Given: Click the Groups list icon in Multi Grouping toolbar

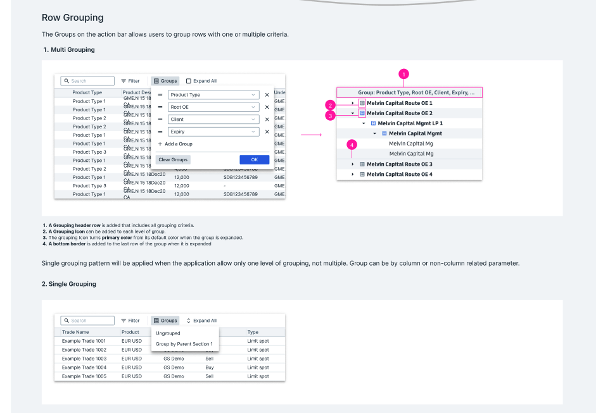Looking at the screenshot, I should click(156, 81).
